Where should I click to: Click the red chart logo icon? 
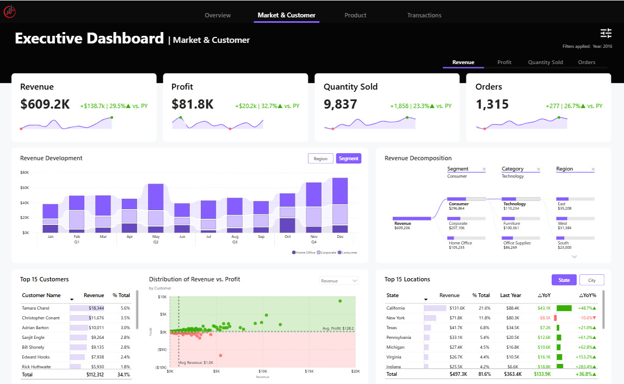pyautogui.click(x=9, y=11)
